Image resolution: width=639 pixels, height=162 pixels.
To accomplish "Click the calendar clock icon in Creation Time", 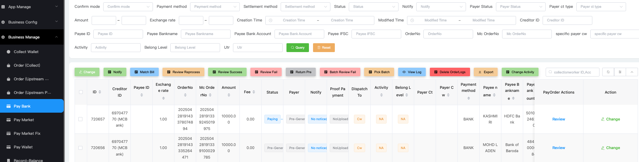I will click(x=271, y=20).
